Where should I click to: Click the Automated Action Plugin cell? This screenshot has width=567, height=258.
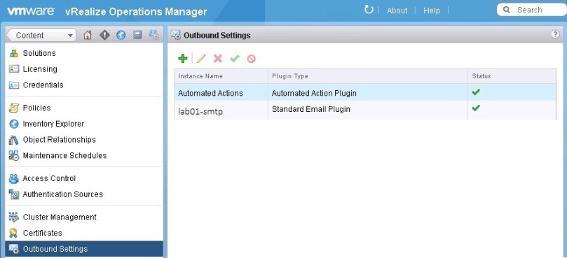314,93
